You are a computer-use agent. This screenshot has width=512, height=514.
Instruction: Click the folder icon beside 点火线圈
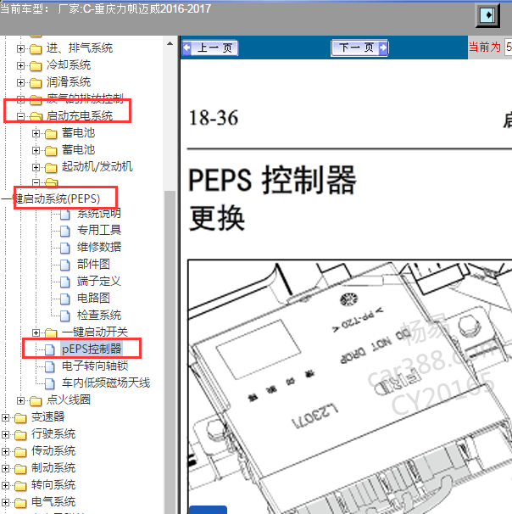(x=36, y=401)
